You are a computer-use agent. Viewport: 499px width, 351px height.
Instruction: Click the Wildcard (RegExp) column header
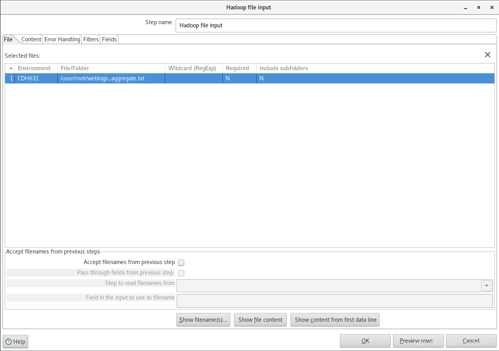click(x=194, y=68)
